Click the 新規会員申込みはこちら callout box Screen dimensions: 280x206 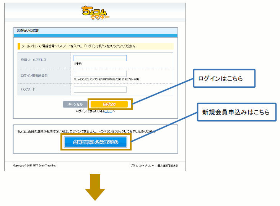point(236,112)
